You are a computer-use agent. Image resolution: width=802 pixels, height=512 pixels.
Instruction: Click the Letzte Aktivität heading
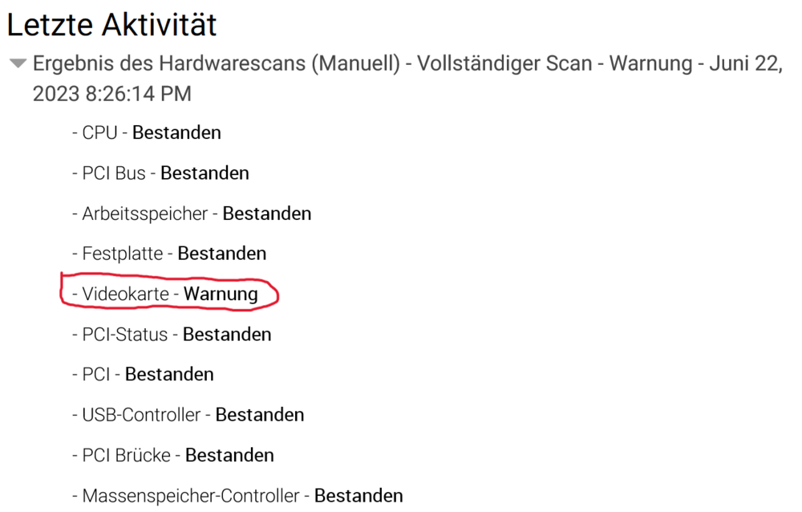click(x=111, y=25)
